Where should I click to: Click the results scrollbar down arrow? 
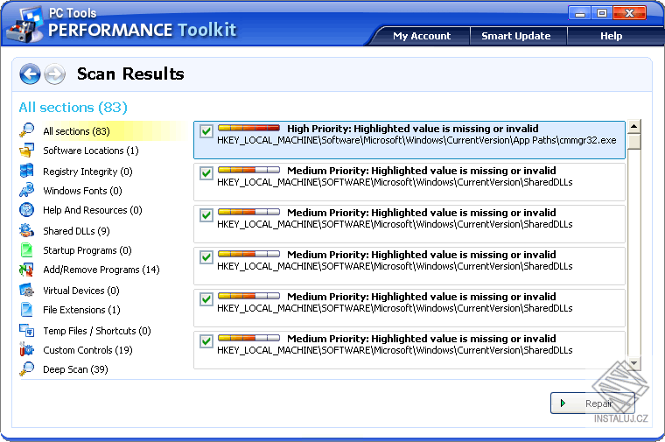tap(634, 363)
